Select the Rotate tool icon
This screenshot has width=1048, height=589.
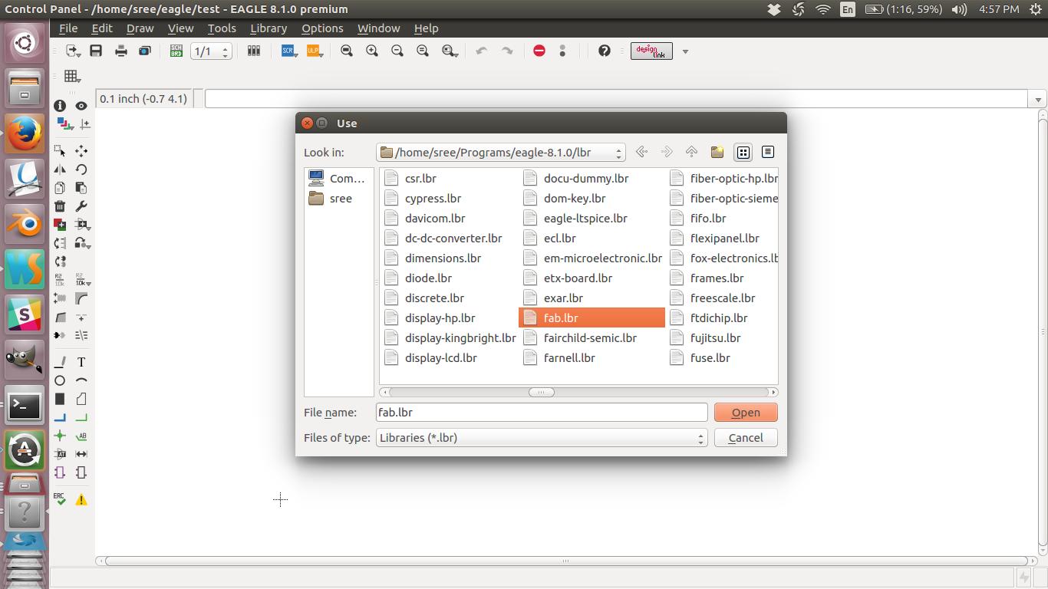pyautogui.click(x=81, y=169)
